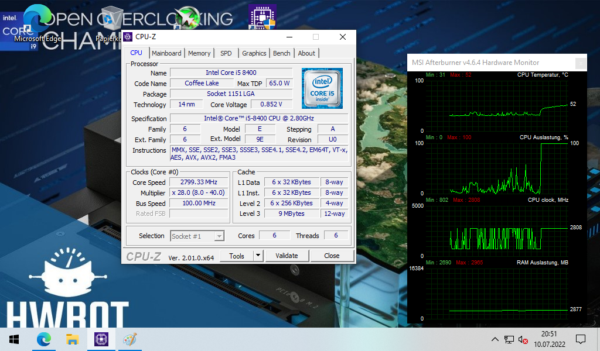Open the notification center icon
600x351 pixels.
tap(581, 339)
